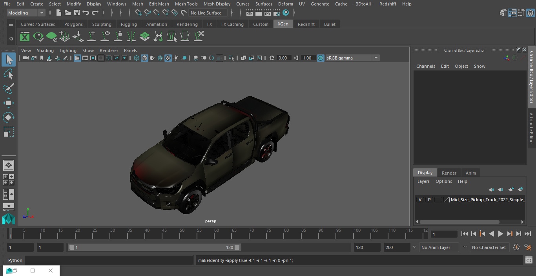Click the Undo arrow icon
Screen dimensions: 536x276
point(86,13)
